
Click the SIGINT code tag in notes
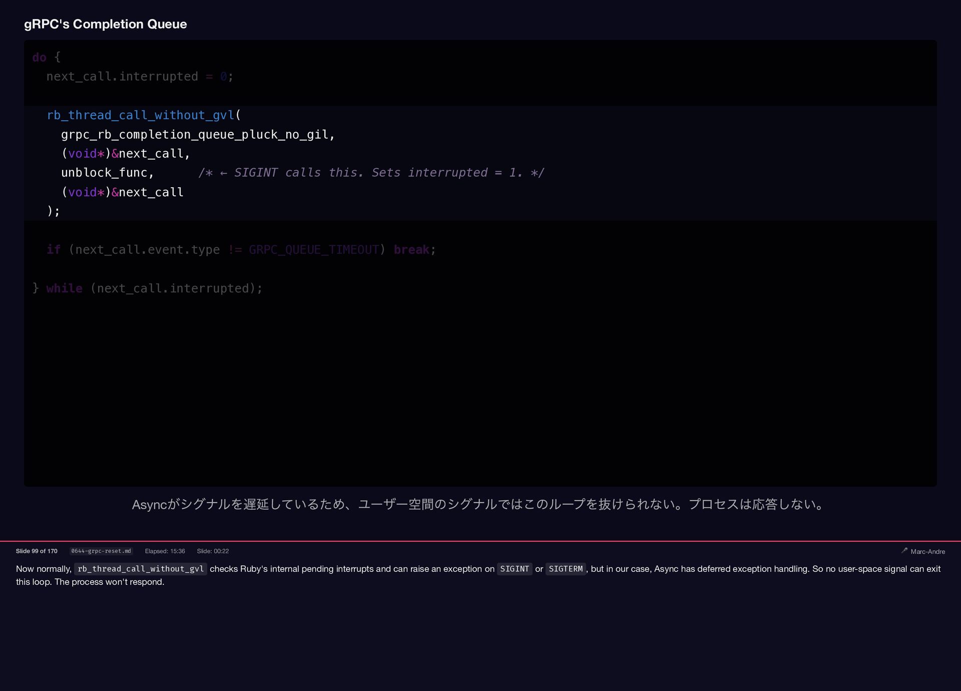click(514, 569)
